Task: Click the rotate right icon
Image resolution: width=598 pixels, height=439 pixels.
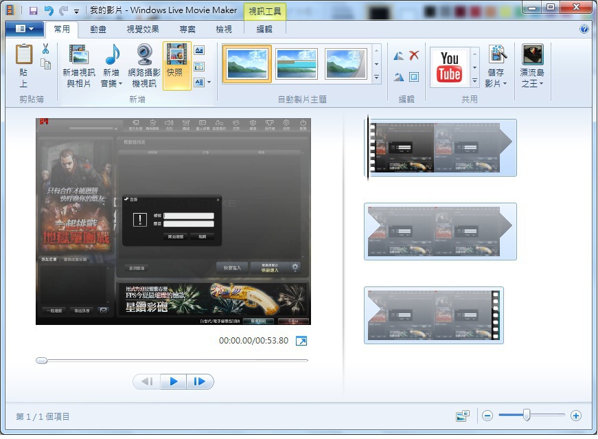Action: (398, 77)
